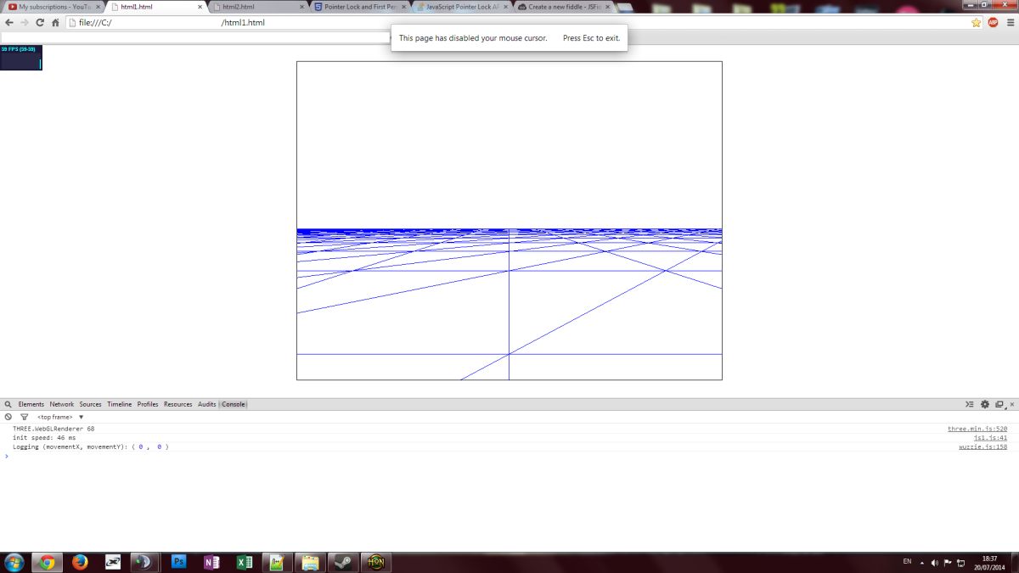
Task: Close the html1.html tab
Action: [200, 7]
